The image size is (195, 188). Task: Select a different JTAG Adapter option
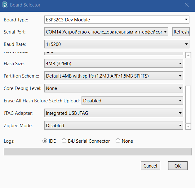click(x=114, y=113)
